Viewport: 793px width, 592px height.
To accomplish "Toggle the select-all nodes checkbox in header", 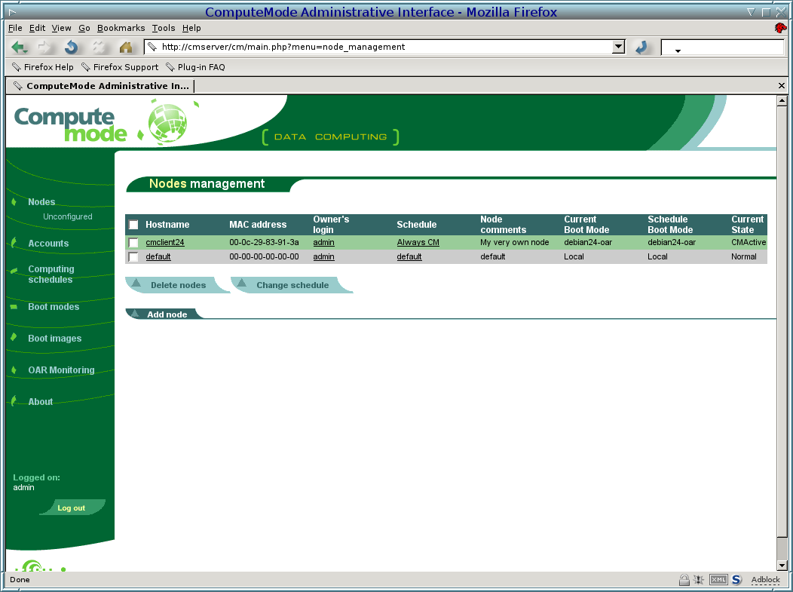I will [133, 225].
